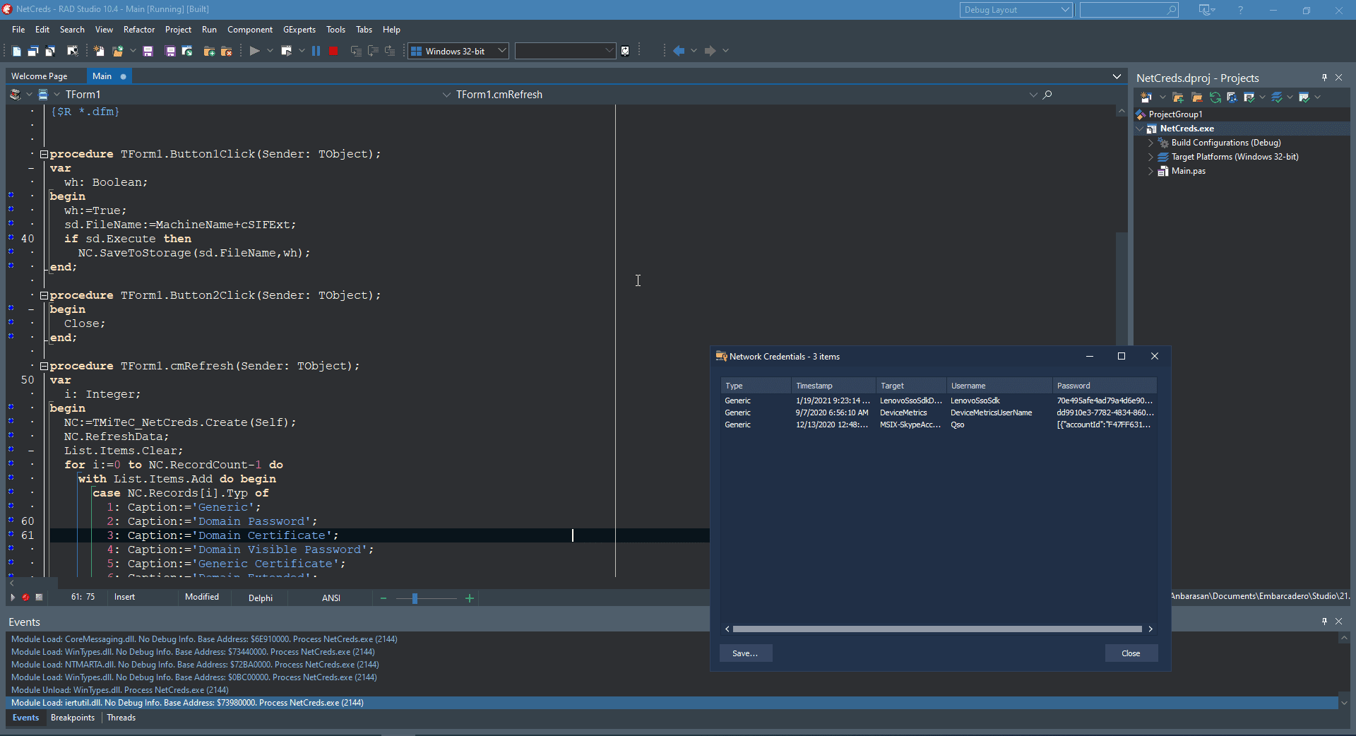This screenshot has width=1356, height=736.
Task: Pin the Projects panel
Action: coord(1324,78)
